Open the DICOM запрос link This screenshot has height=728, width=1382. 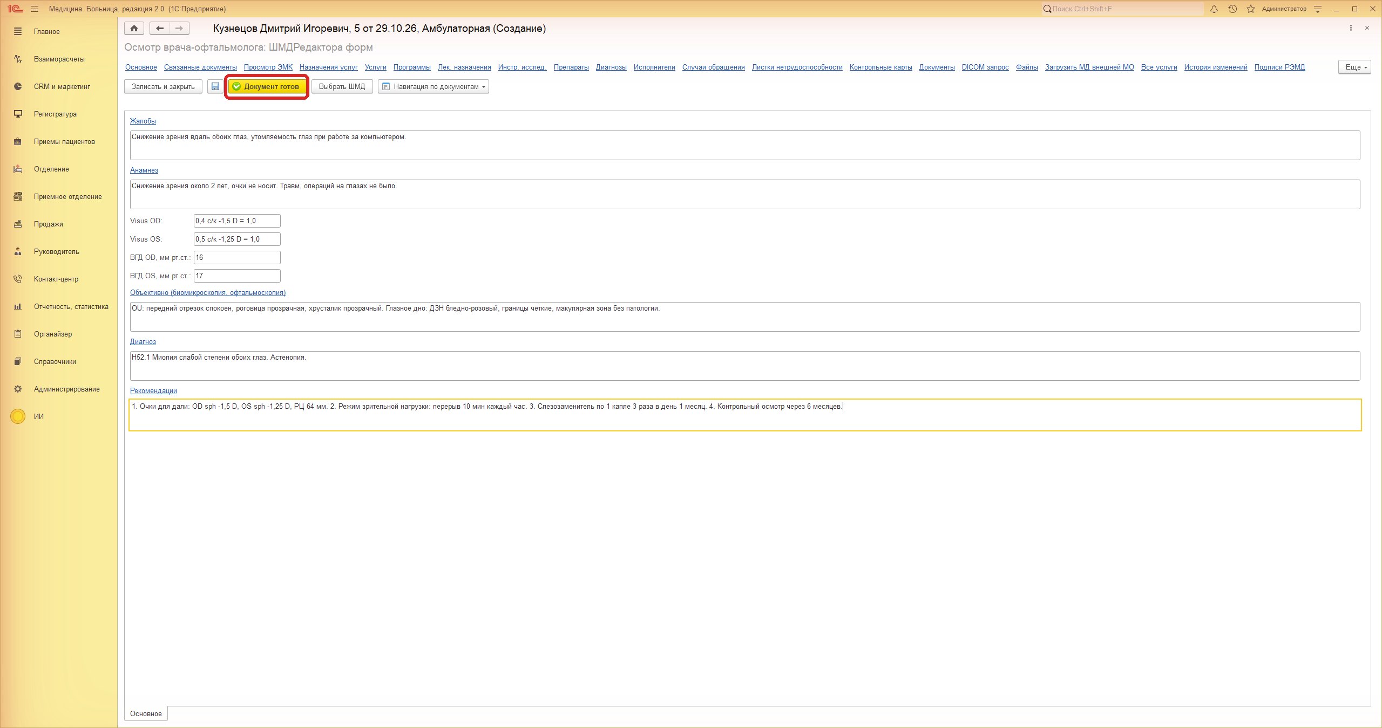tap(985, 67)
